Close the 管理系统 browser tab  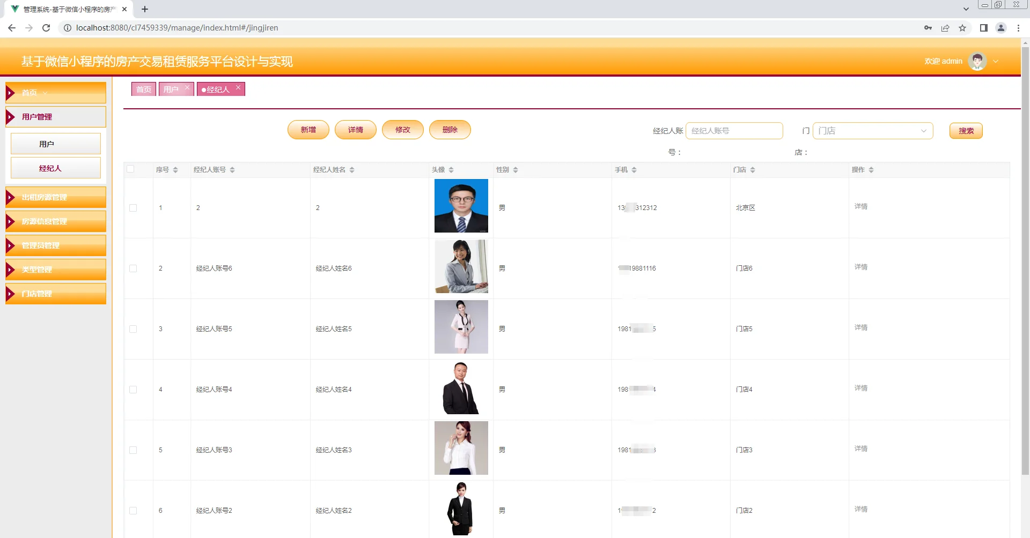pos(124,9)
